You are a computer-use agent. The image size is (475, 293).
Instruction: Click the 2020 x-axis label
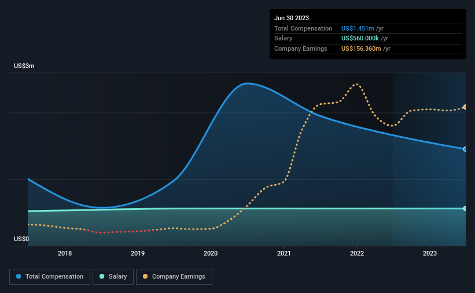pos(211,253)
